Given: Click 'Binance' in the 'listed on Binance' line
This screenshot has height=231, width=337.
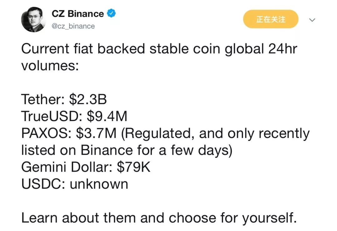Looking at the screenshot, I should [107, 150].
